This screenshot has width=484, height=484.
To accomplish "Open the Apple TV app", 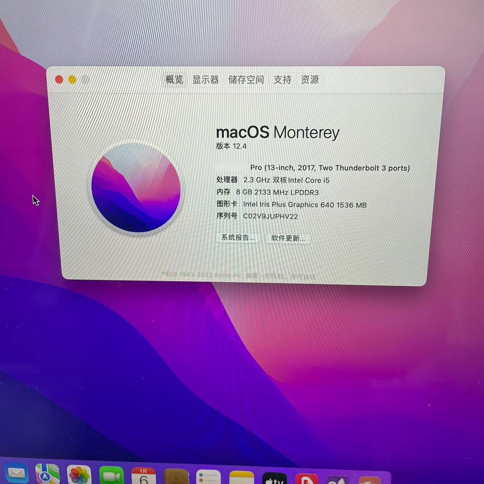I will tap(274, 478).
